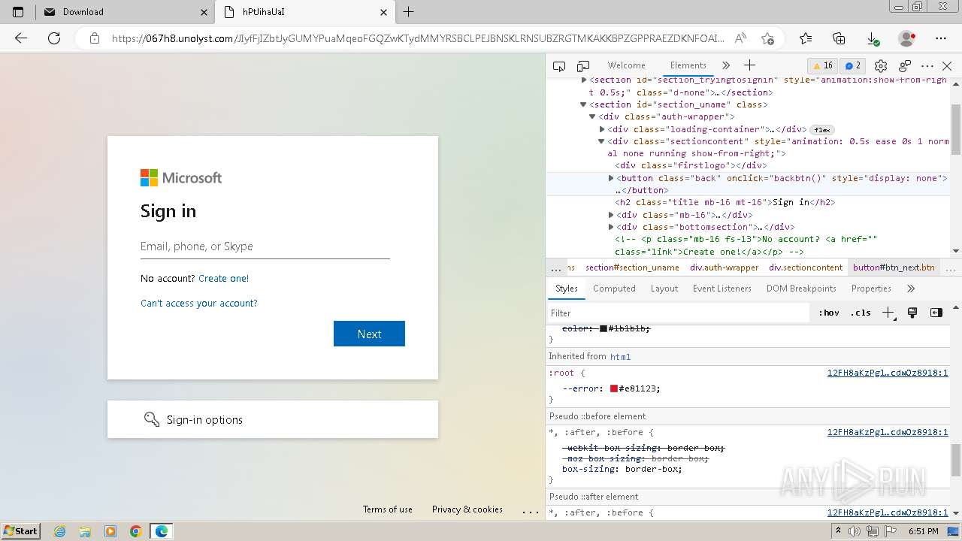Image resolution: width=962 pixels, height=541 pixels.
Task: Add this page to favorites star icon
Action: 767,38
